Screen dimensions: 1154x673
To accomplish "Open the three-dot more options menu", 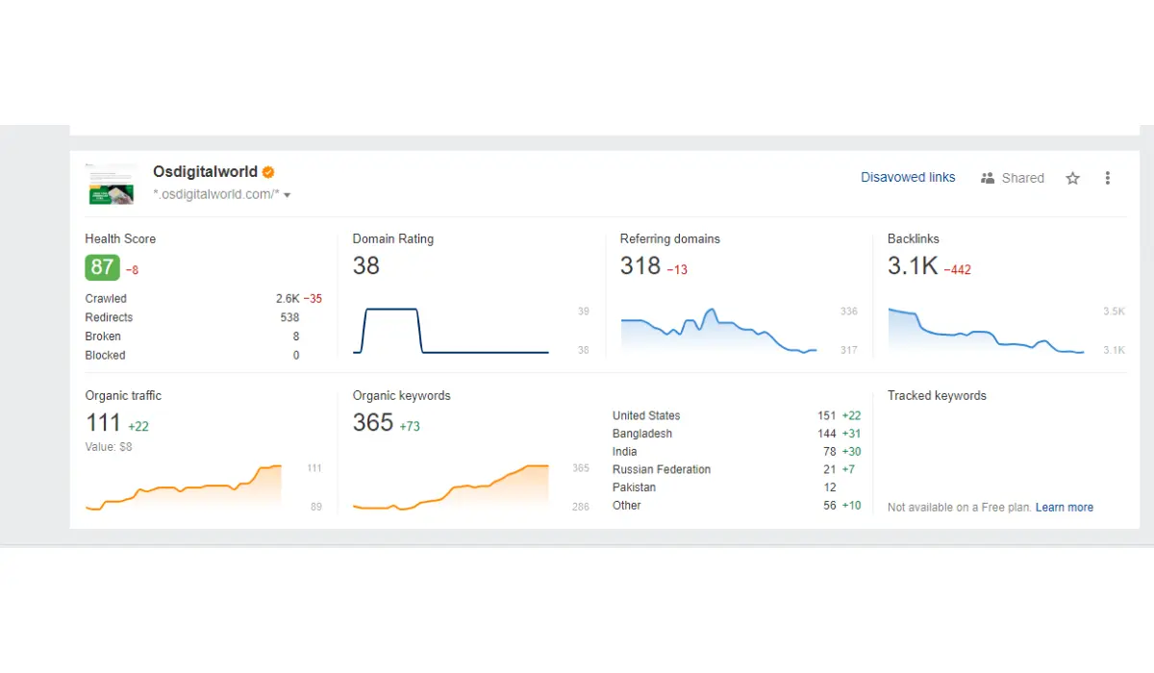I will click(1108, 178).
